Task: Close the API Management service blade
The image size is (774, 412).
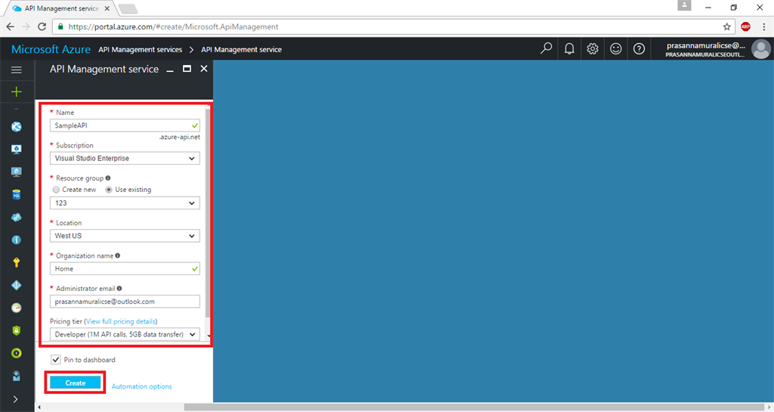Action: tap(204, 69)
